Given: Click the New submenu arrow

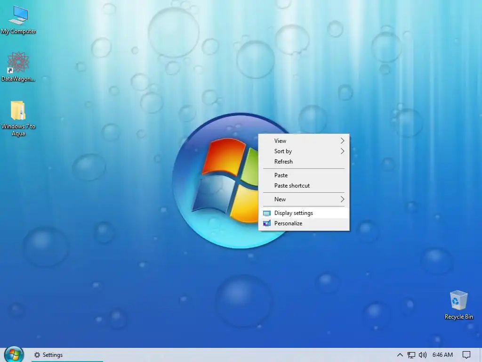Looking at the screenshot, I should point(343,199).
